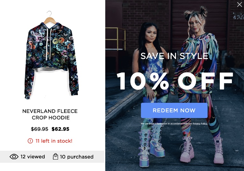244x171 pixels.
Task: Click the Neverland Fleece Crop Hoodie title
Action: click(50, 114)
